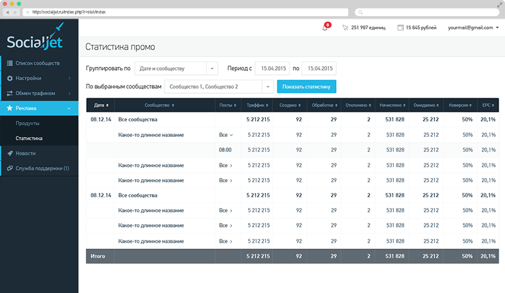Open the notifications bell icon
This screenshot has height=293, width=505.
click(x=325, y=28)
